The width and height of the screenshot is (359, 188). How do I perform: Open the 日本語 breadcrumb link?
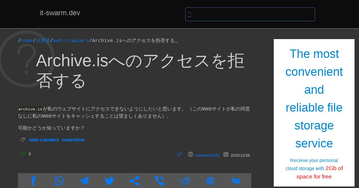point(43,41)
